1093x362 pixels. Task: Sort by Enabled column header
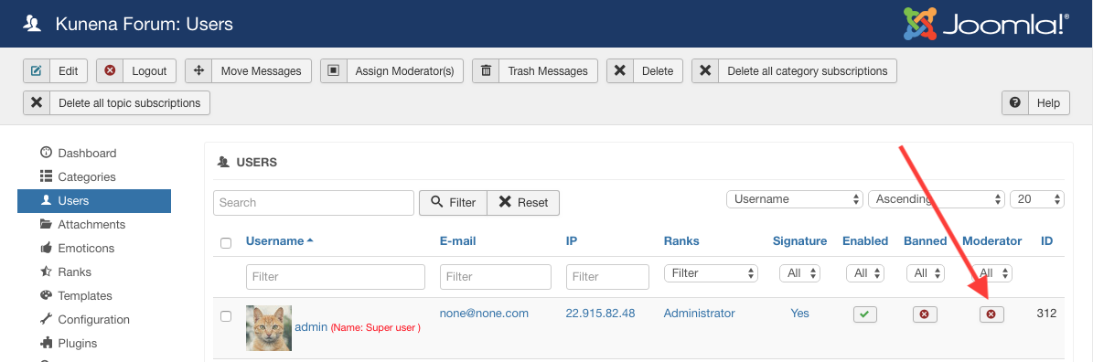click(865, 240)
